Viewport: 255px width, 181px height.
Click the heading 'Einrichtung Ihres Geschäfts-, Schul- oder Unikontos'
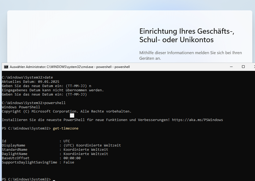pos(187,36)
